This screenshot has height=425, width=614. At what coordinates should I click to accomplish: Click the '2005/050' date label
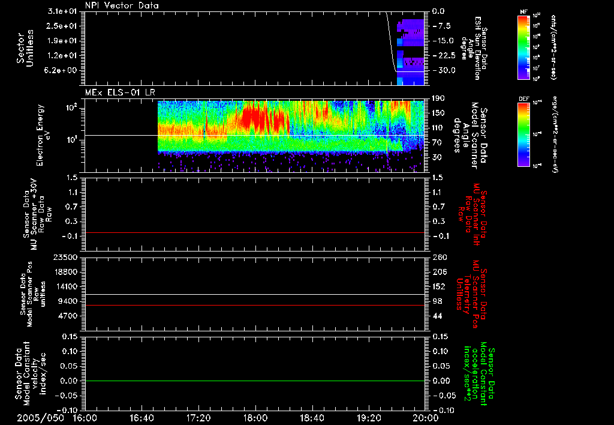[x=41, y=418]
